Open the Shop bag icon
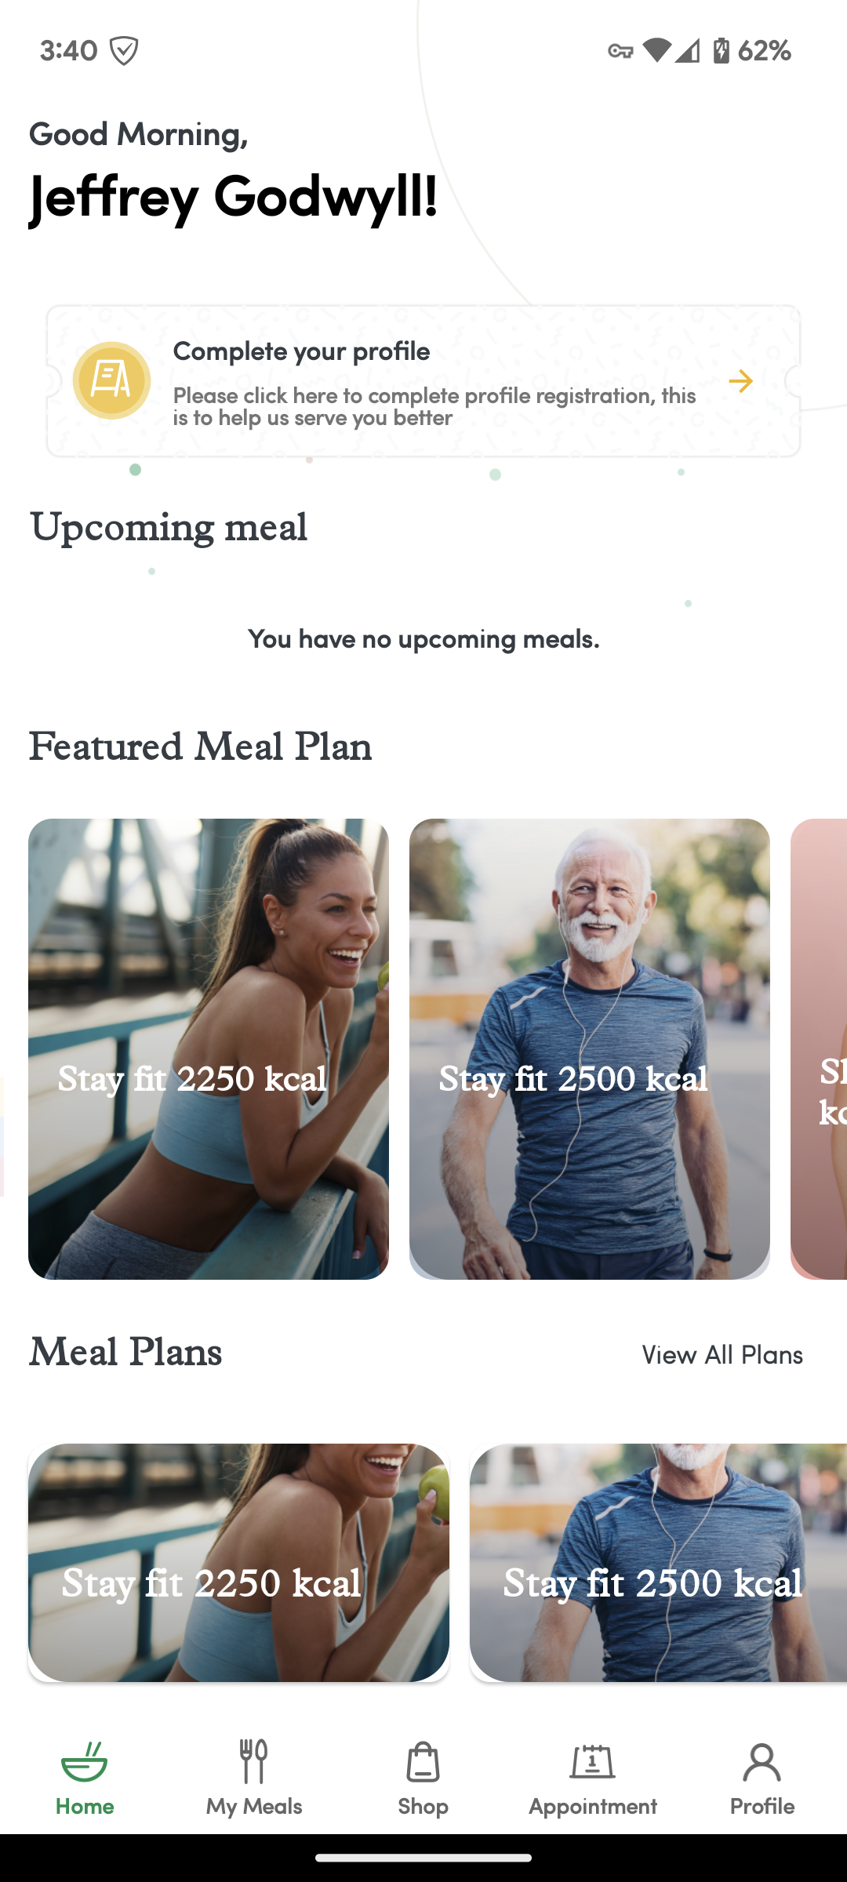847x1882 pixels. (423, 1761)
